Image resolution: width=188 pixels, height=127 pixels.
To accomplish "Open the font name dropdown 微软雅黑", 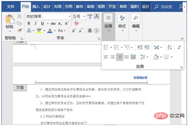I will click(69, 17).
